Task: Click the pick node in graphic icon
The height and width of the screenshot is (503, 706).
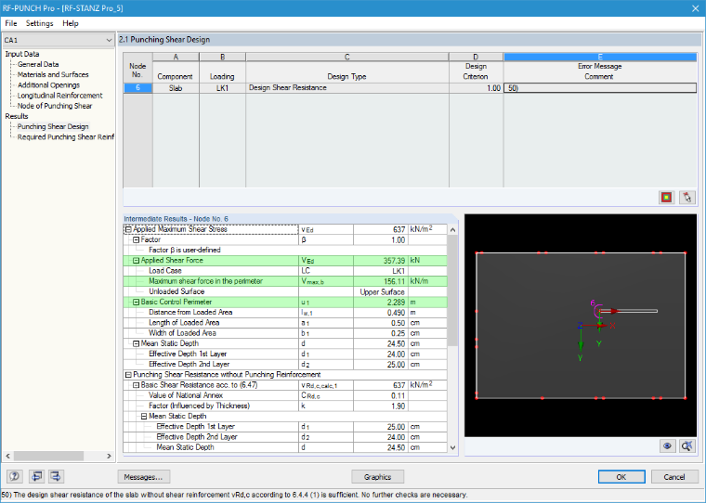Action: pyautogui.click(x=687, y=197)
